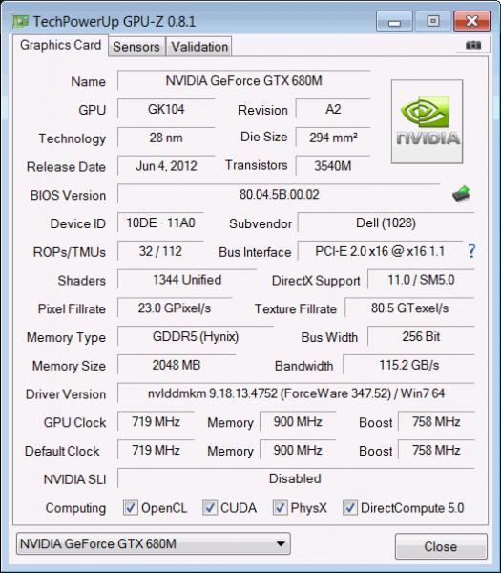The width and height of the screenshot is (501, 573).
Task: Click the Driver Version field with ForceWare 347.52
Action: (x=296, y=393)
